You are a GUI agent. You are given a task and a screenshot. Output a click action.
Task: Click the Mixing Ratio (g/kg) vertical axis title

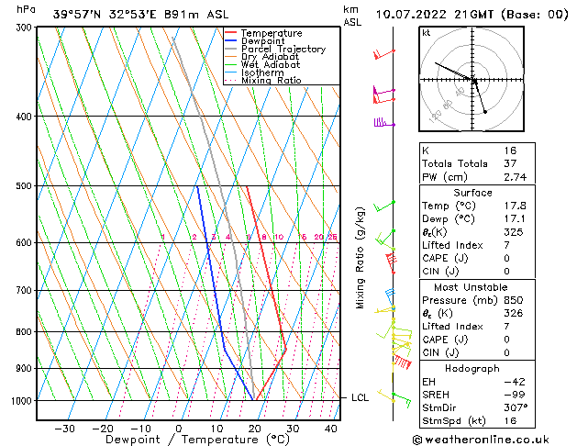tap(360, 258)
